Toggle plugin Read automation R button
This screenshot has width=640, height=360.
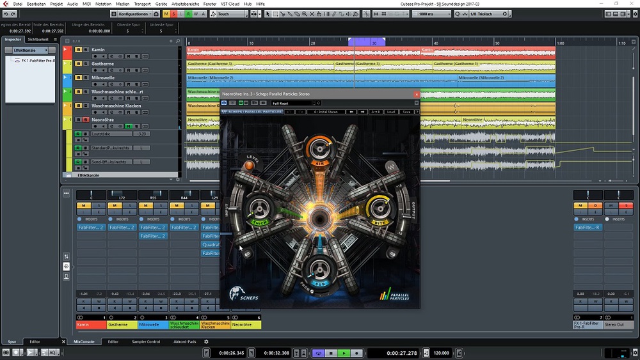pyautogui.click(x=241, y=103)
